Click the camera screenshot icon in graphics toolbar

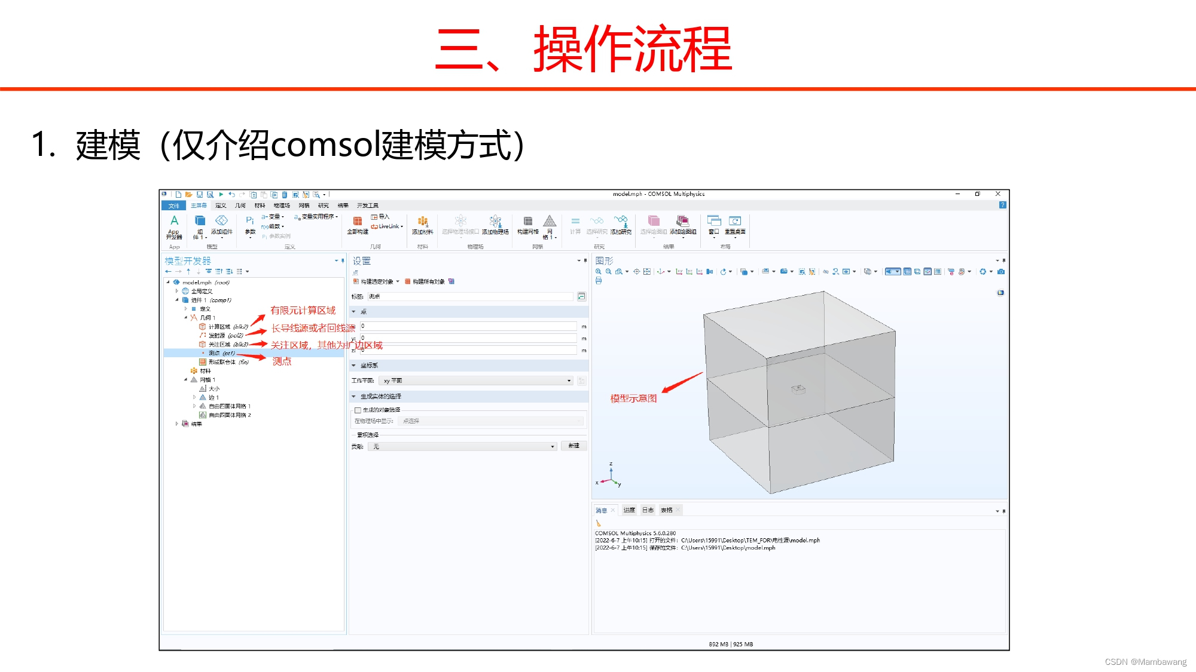[1001, 272]
